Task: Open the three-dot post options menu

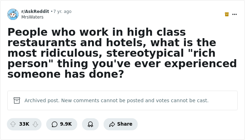Action: click(x=234, y=14)
